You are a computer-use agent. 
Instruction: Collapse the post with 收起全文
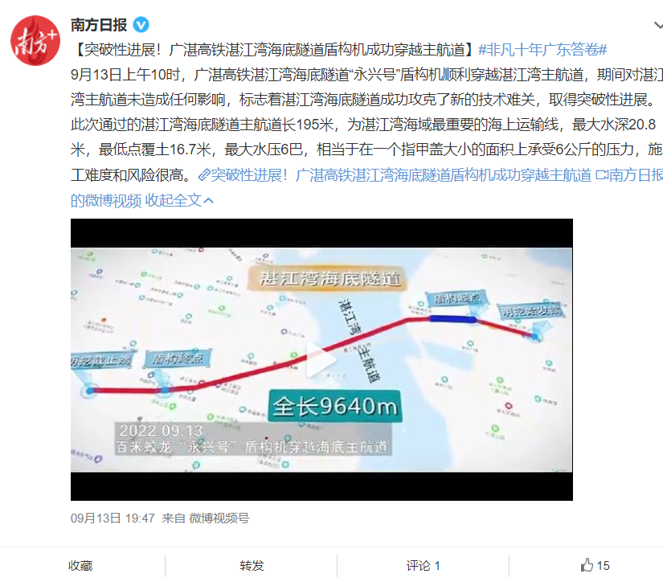click(x=174, y=200)
